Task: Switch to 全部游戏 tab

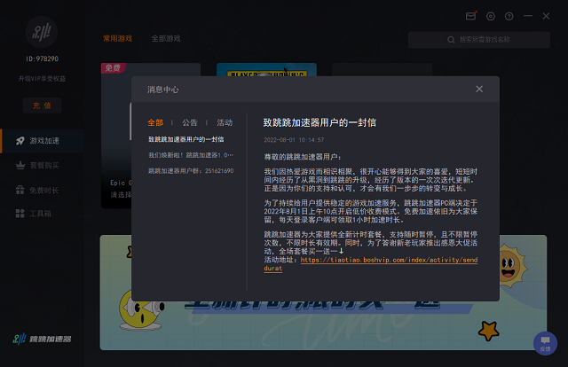Action: (x=166, y=38)
